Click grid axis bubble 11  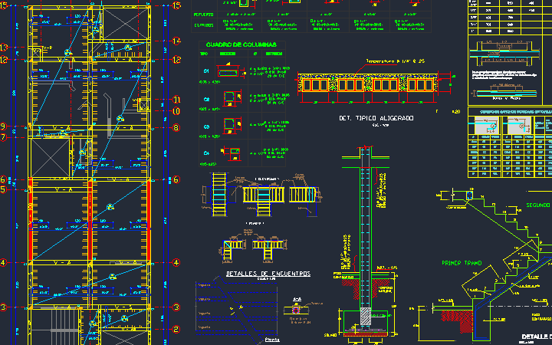(176, 100)
